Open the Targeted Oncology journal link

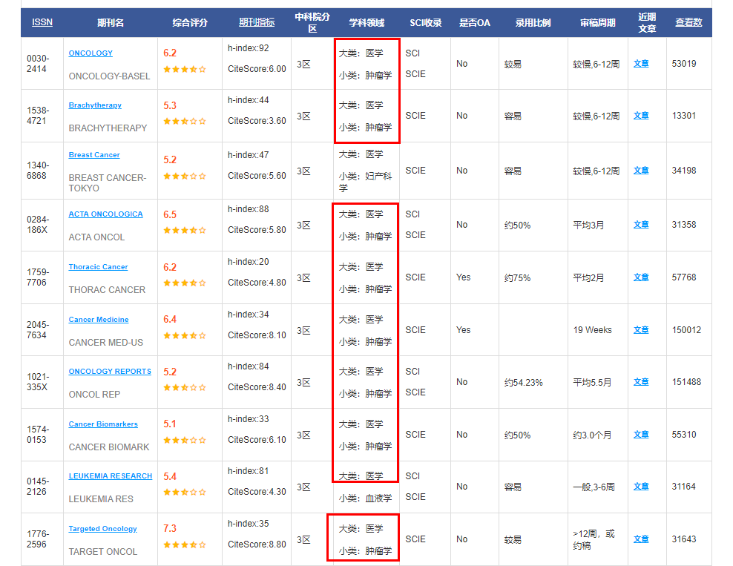pos(102,529)
